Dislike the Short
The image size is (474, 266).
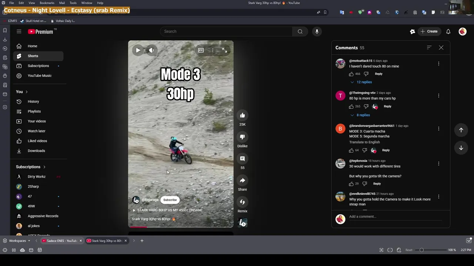242,137
